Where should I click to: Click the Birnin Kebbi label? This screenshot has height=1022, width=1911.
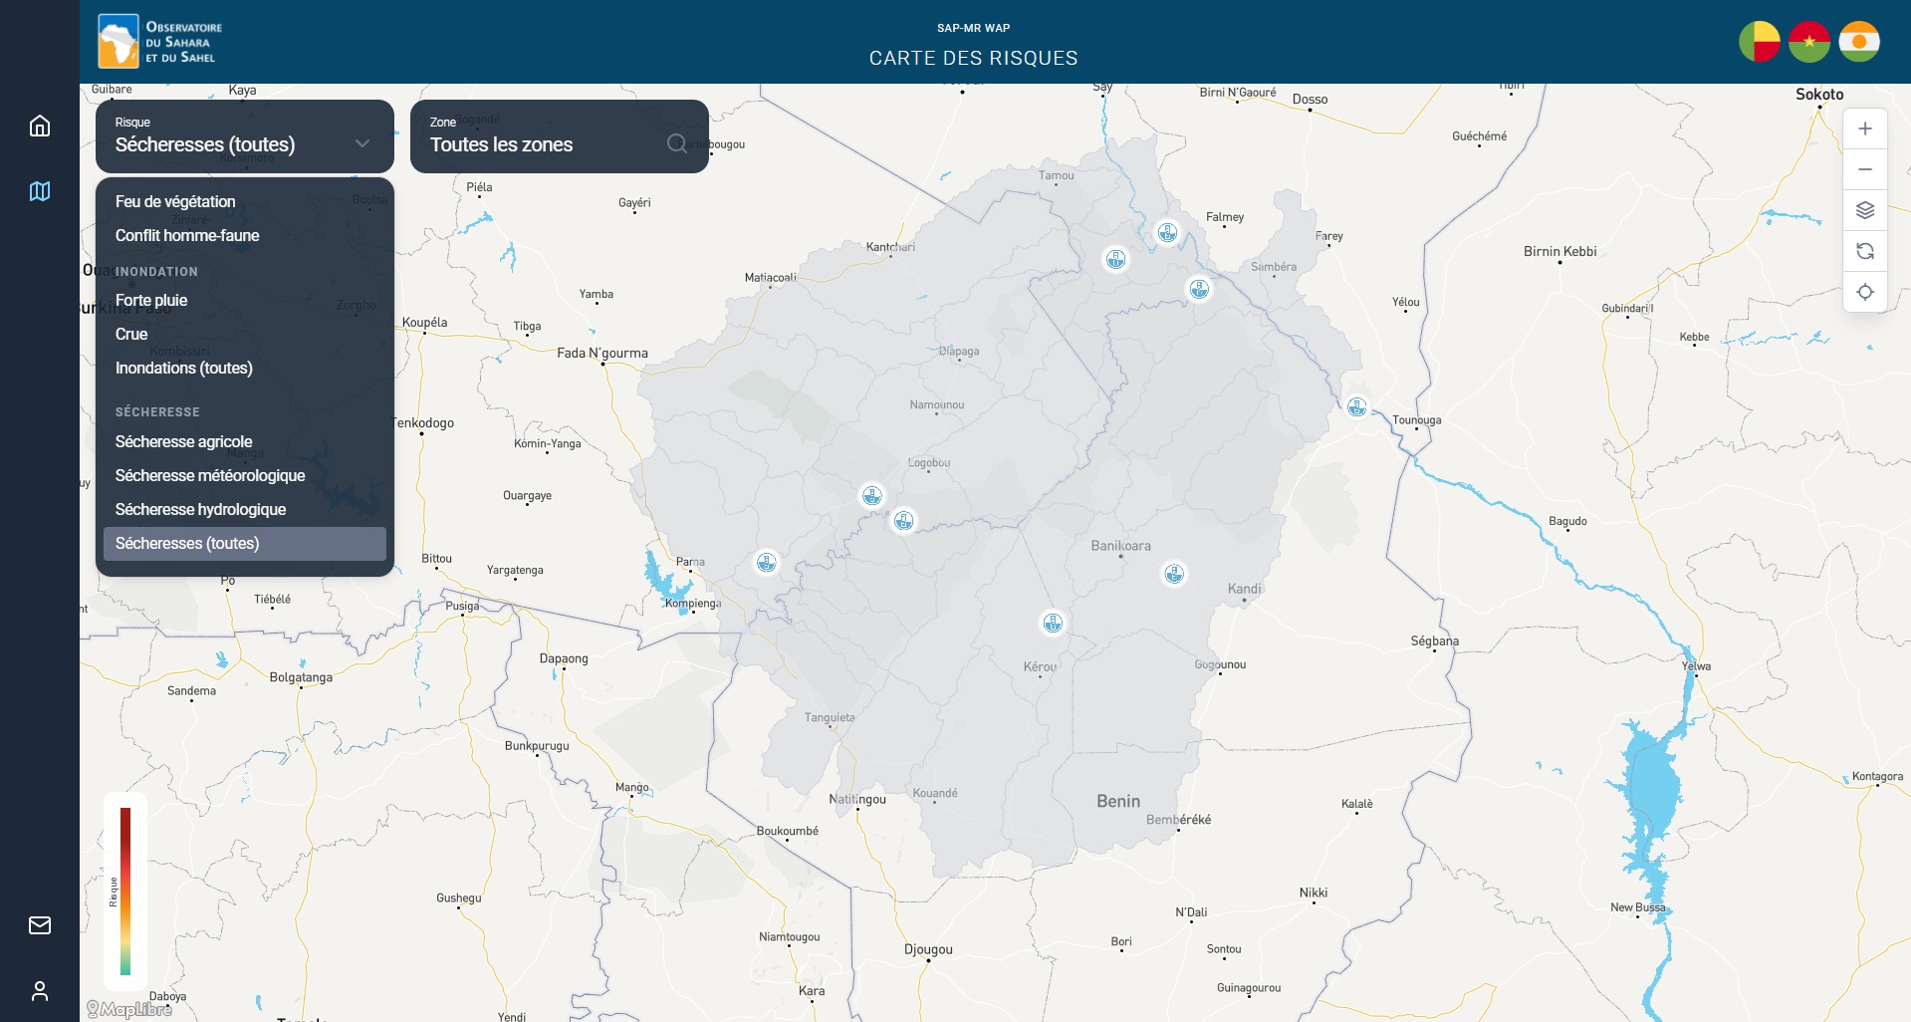tap(1559, 251)
